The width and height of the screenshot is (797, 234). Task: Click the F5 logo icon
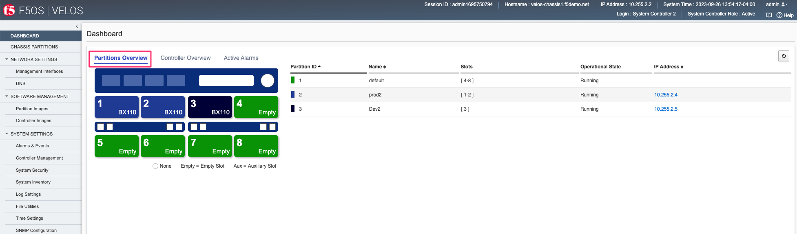point(9,10)
